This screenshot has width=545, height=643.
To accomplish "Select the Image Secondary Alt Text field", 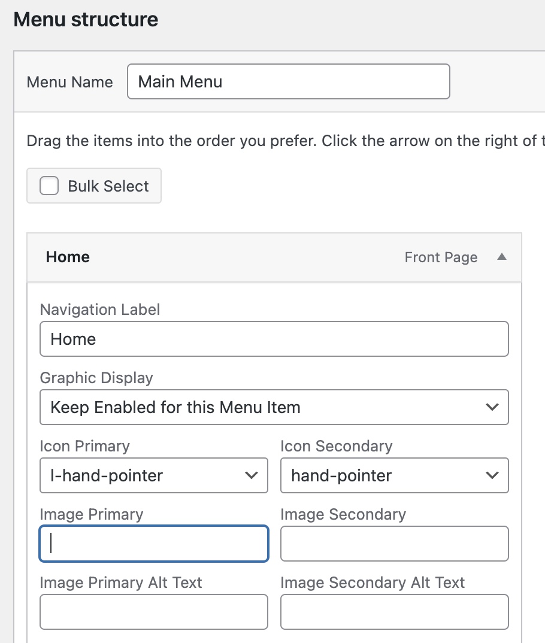I will pos(394,612).
